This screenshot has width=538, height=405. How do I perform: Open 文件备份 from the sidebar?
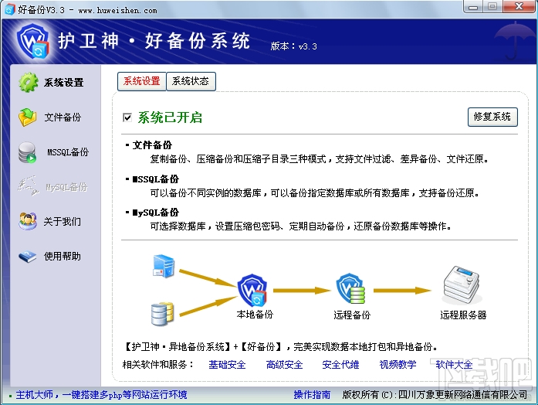pyautogui.click(x=63, y=117)
